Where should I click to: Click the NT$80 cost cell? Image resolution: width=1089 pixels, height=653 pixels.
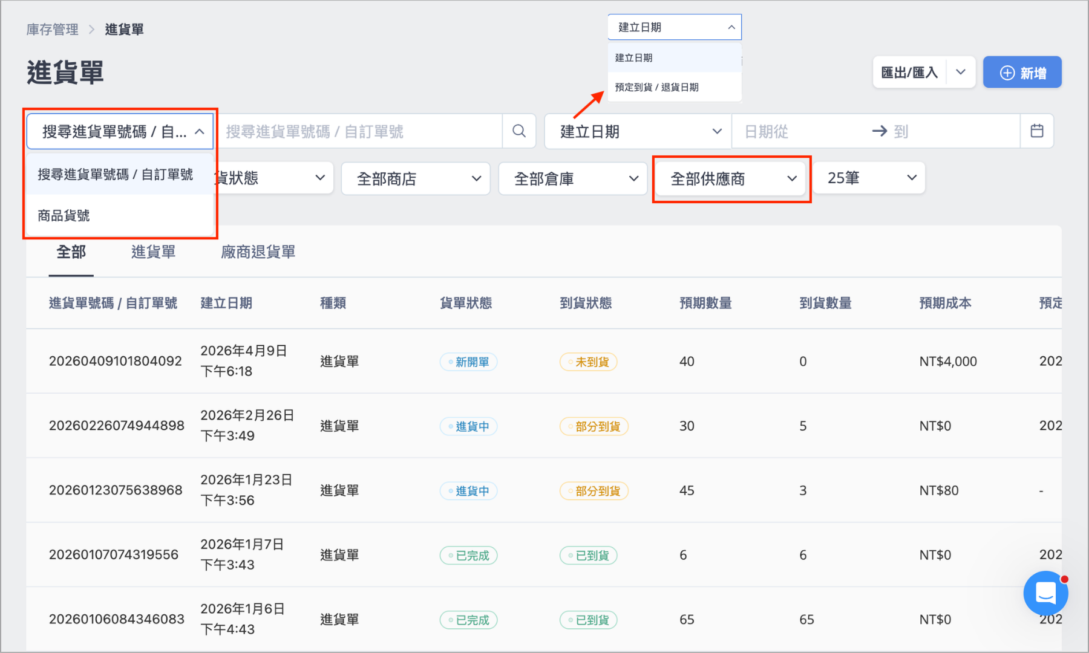939,490
